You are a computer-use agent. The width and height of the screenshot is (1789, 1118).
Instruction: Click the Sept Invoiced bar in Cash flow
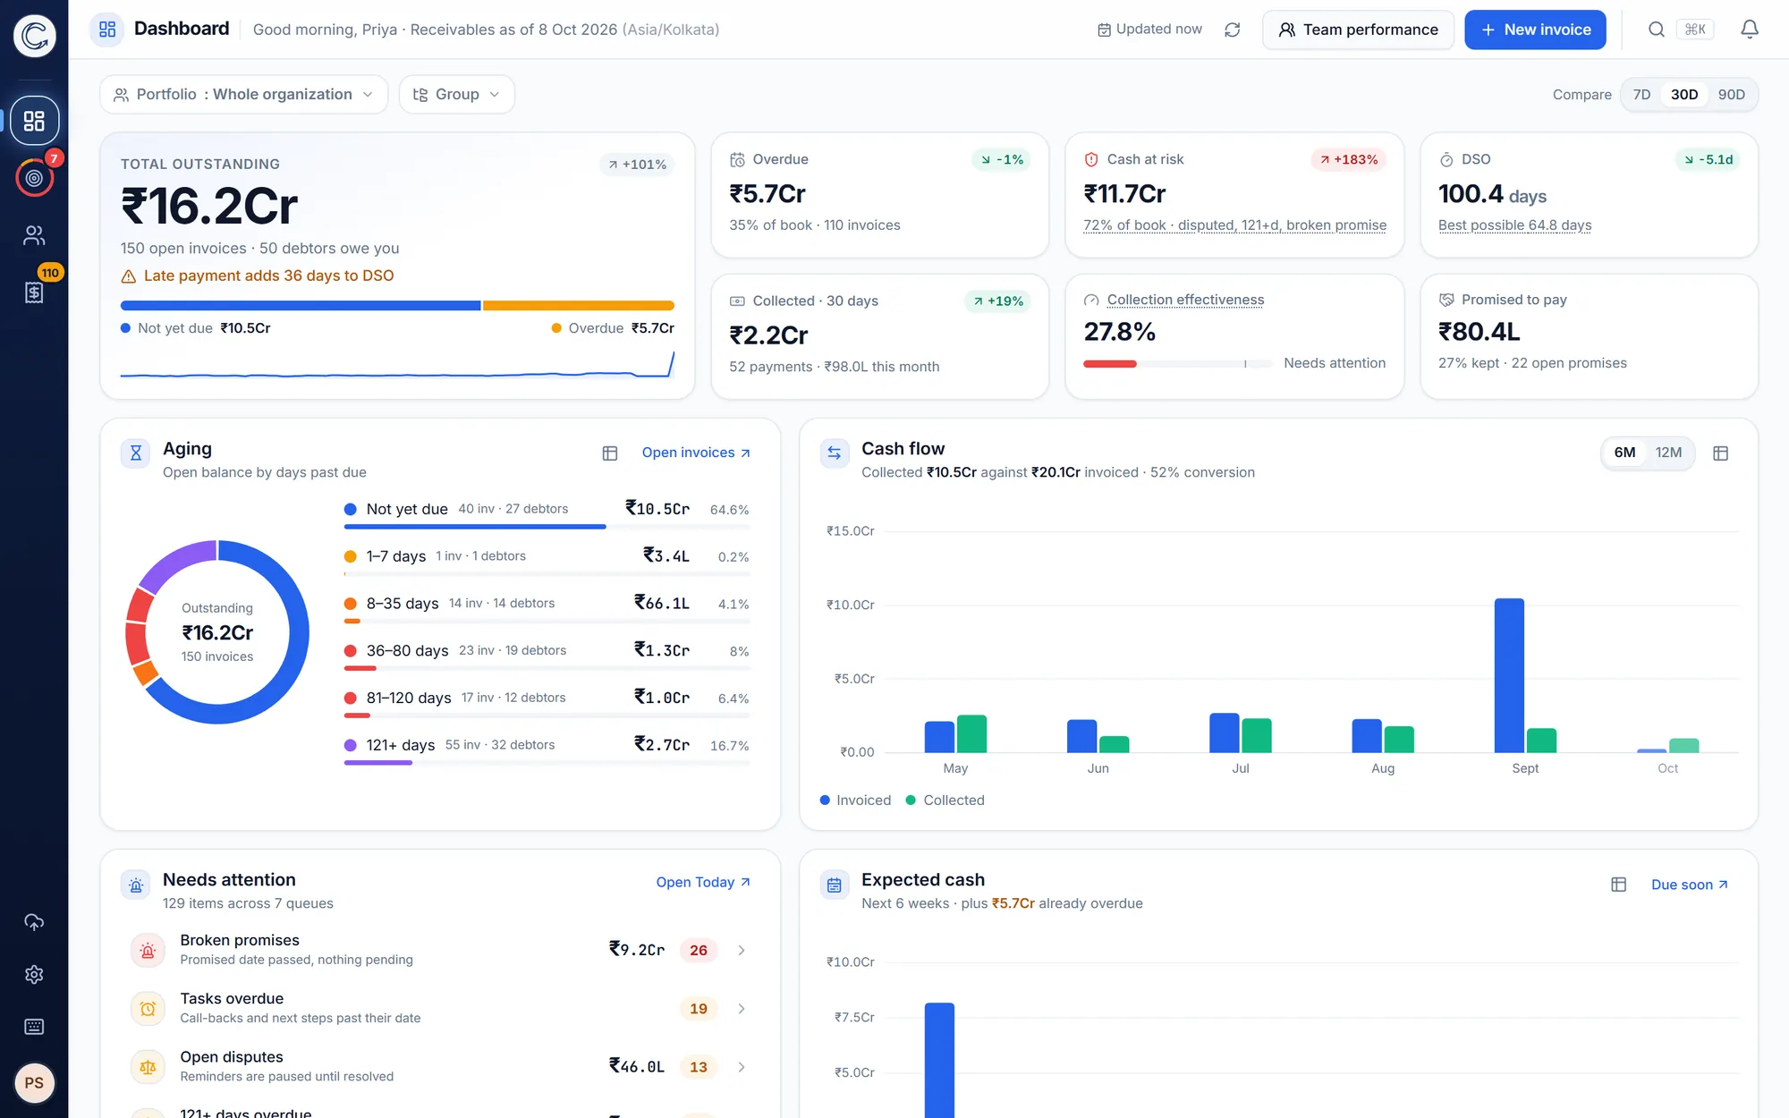[x=1509, y=675]
